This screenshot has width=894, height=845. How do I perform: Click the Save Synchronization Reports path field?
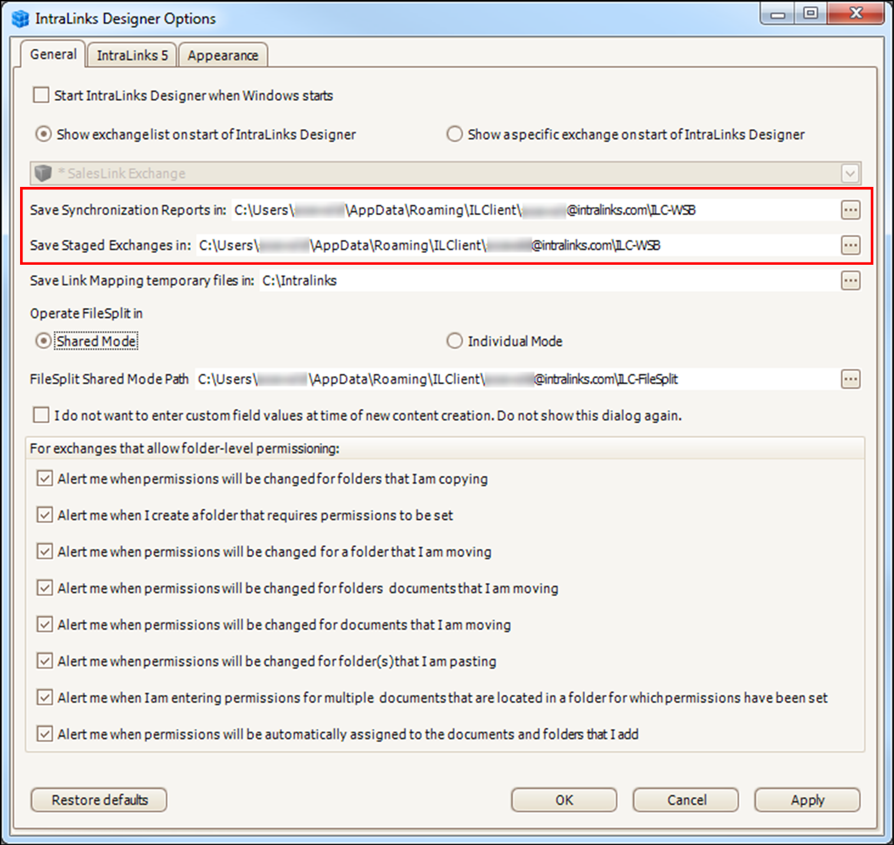click(534, 210)
